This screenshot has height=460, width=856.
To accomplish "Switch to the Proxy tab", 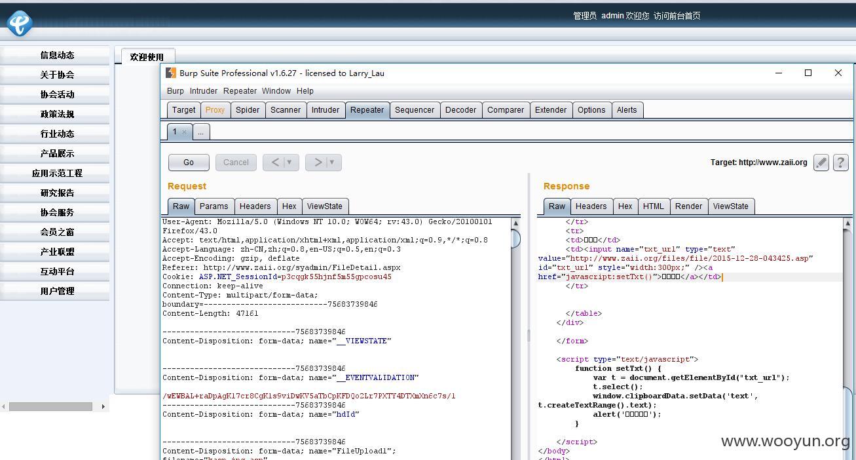I will (215, 110).
